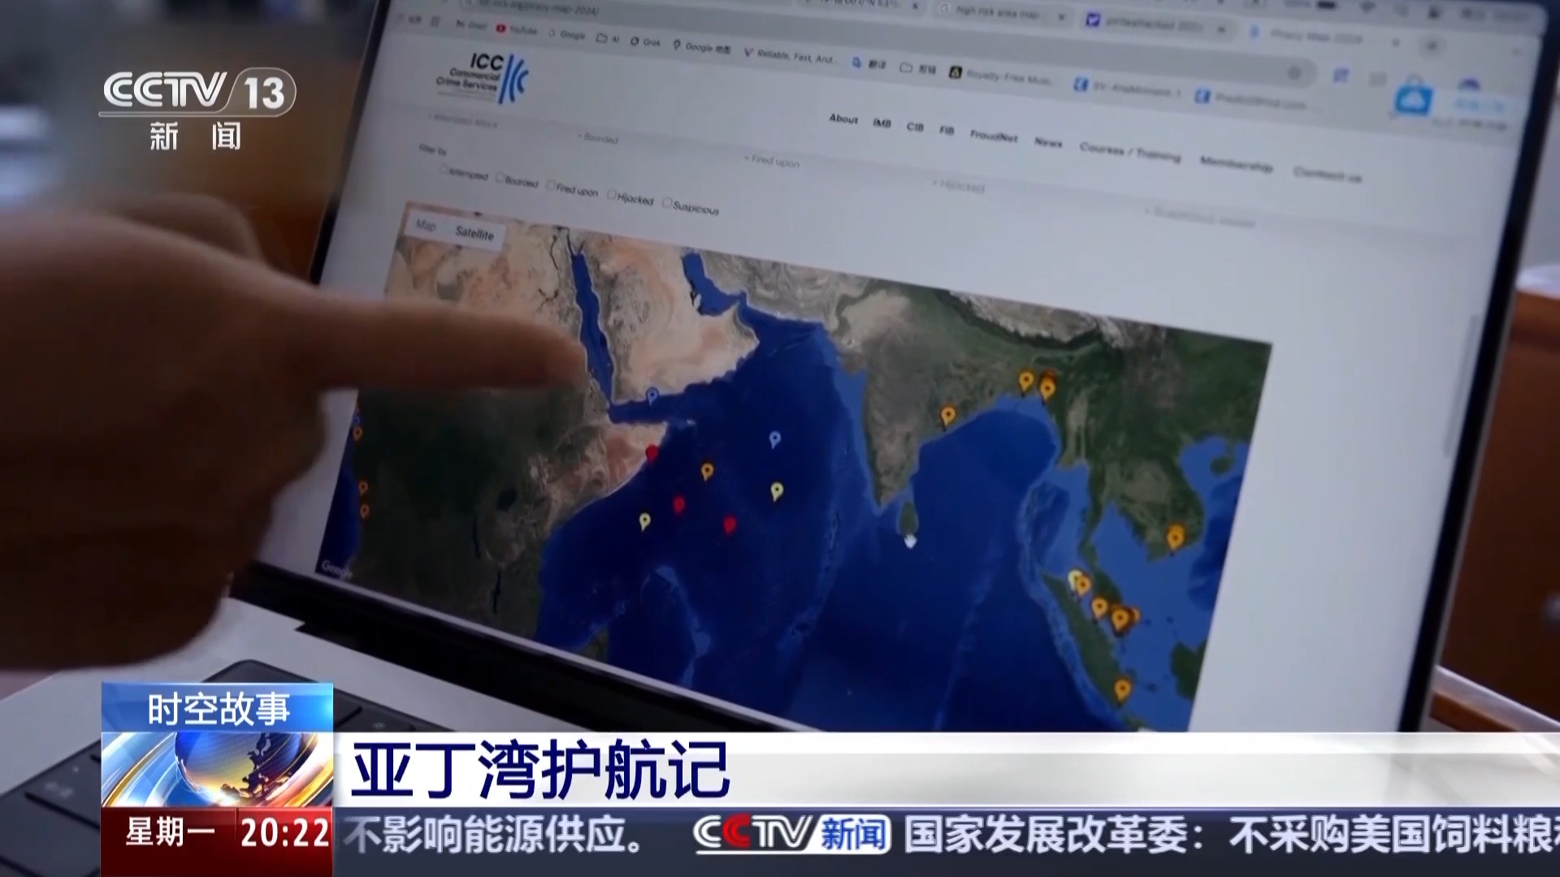Switch map view to Satellite
1560x877 pixels.
[x=474, y=233]
